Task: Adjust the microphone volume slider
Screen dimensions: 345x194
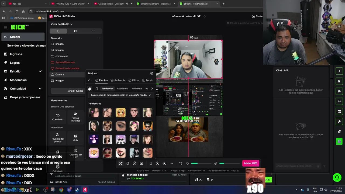Action: (229, 163)
